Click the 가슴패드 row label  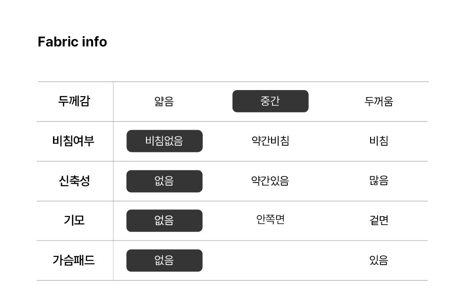point(74,260)
